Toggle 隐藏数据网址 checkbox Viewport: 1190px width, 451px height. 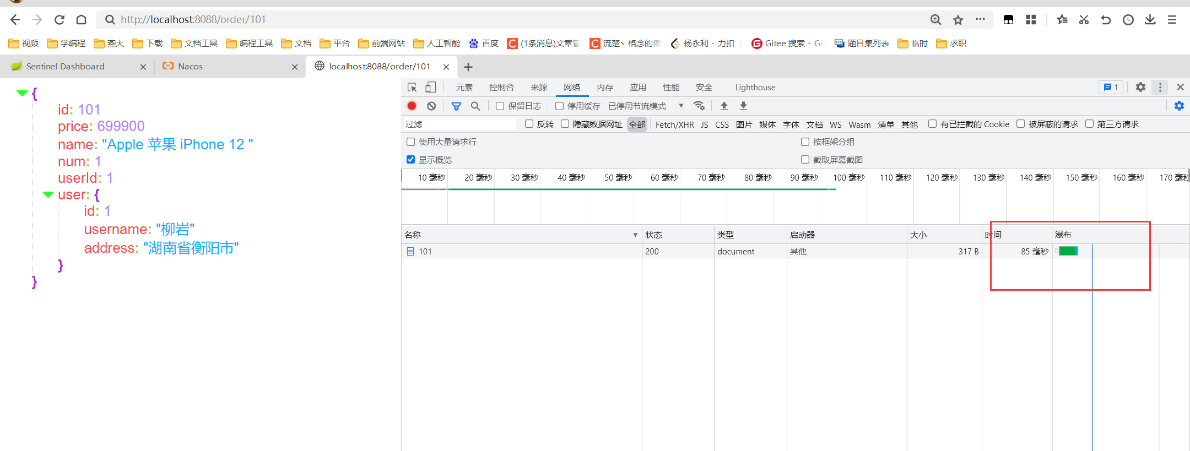pyautogui.click(x=565, y=124)
